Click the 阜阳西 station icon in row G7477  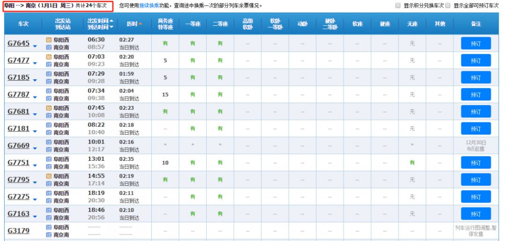49,57
